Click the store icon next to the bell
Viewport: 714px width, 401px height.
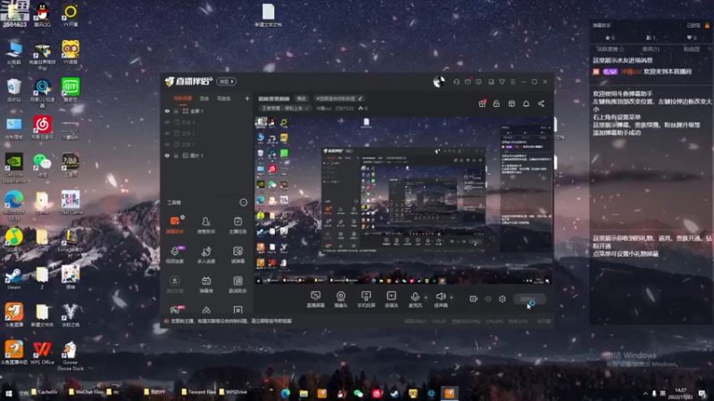(x=511, y=103)
